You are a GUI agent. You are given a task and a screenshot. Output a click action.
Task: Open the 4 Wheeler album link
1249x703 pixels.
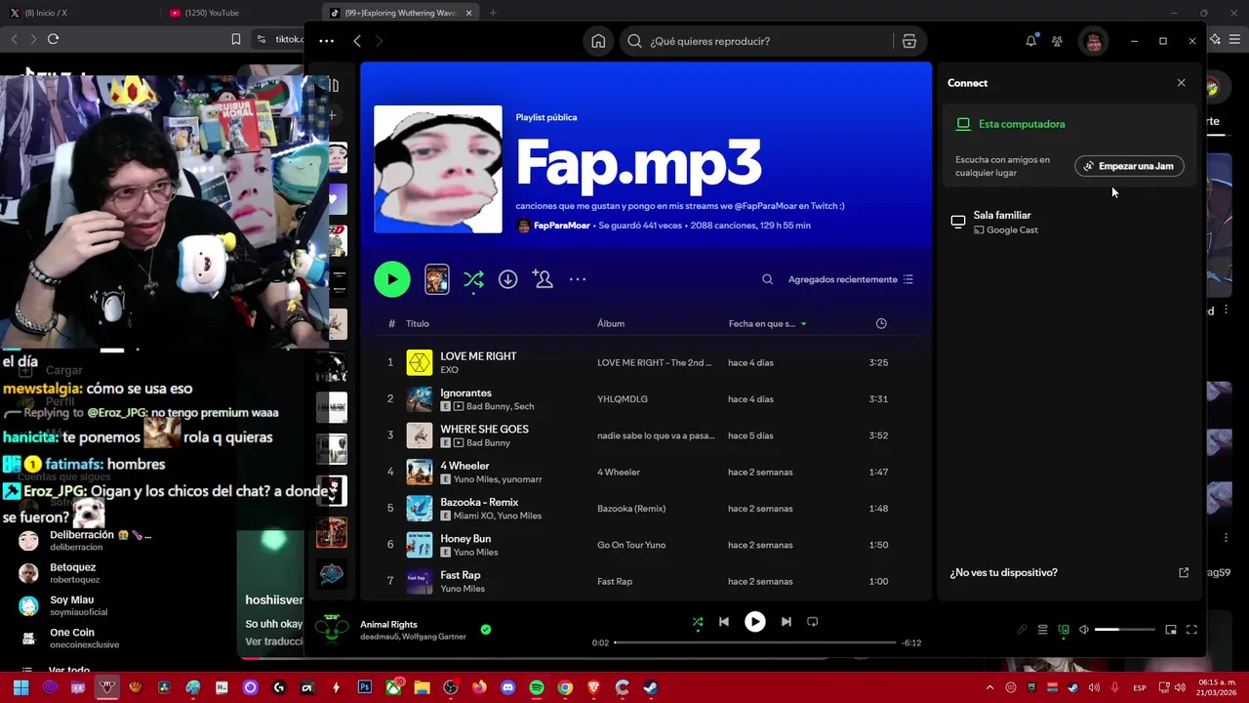click(619, 472)
